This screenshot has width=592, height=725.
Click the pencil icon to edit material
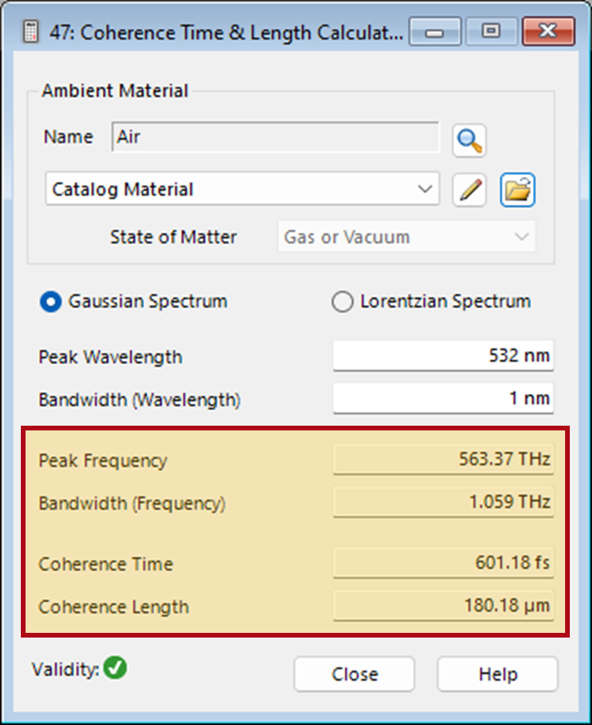click(x=469, y=190)
